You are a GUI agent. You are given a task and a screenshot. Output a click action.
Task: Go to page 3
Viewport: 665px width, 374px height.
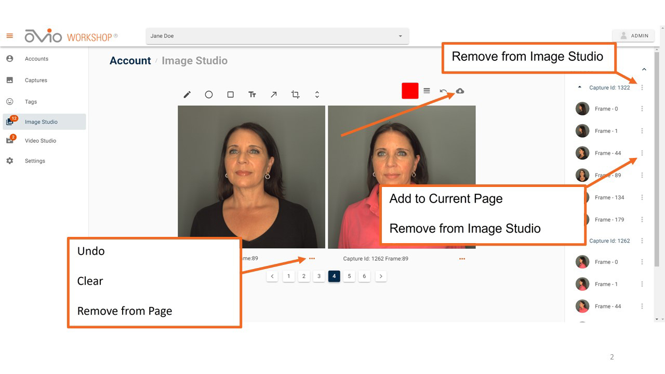pos(319,276)
